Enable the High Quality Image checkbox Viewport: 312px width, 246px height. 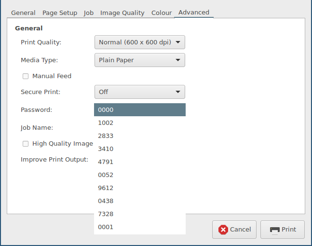point(26,144)
